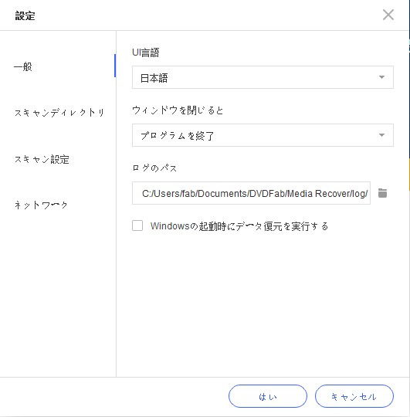Click the UI言語 section label
Viewport: 410px width, 417px height.
pyautogui.click(x=146, y=53)
